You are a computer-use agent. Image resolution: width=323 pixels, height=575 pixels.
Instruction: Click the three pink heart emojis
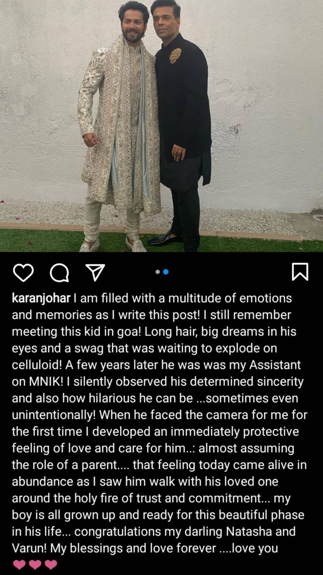(35, 565)
